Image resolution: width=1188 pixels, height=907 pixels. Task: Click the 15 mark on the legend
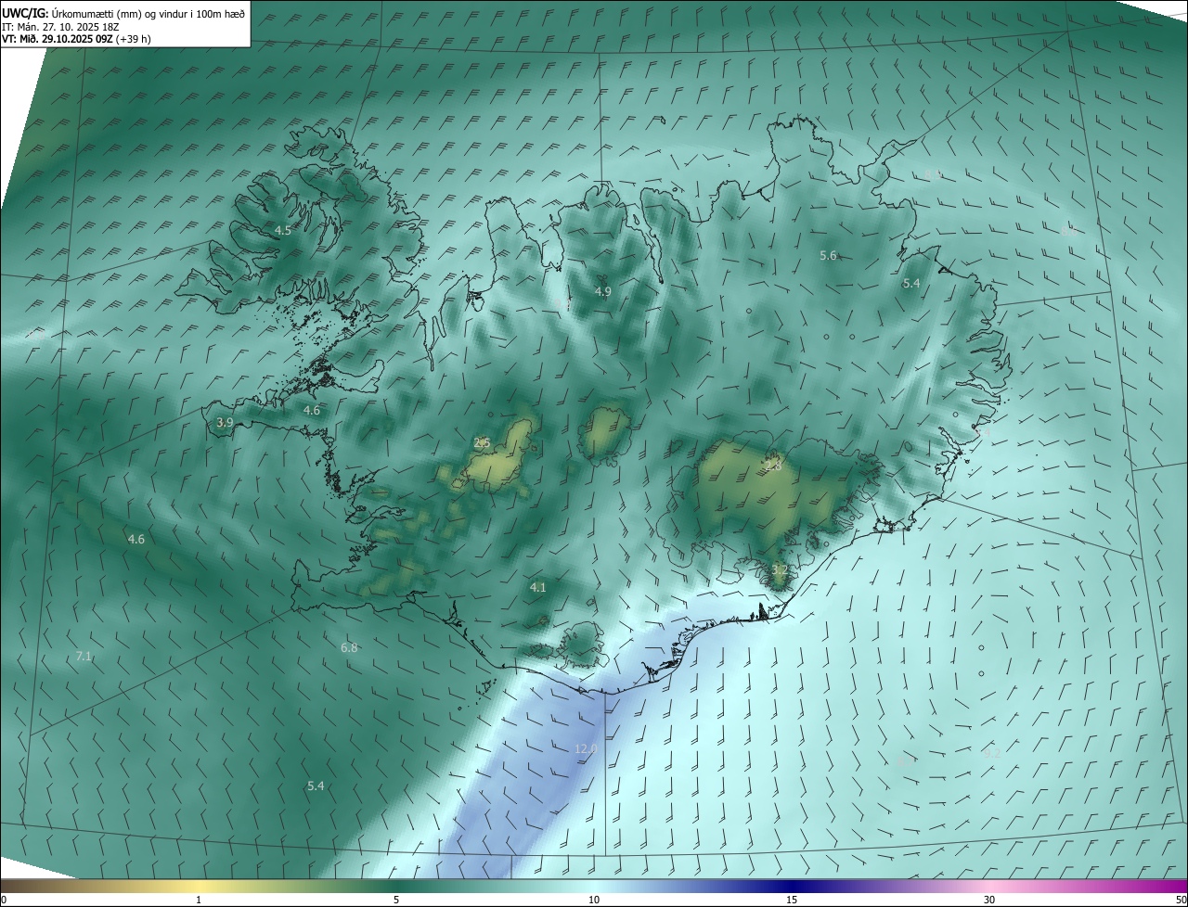pyautogui.click(x=792, y=900)
